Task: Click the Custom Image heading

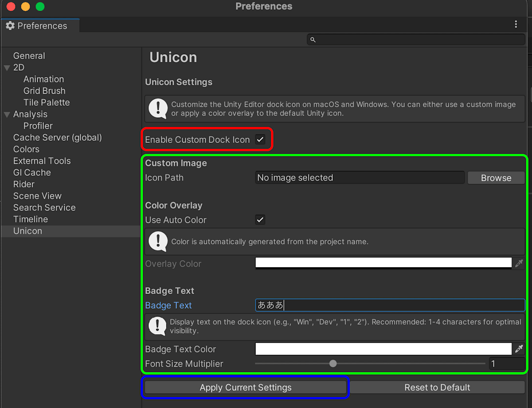Action: 176,163
